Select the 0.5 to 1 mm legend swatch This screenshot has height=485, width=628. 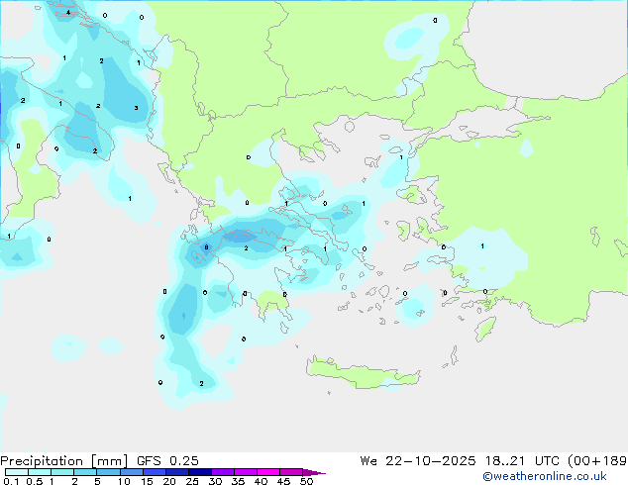point(40,472)
